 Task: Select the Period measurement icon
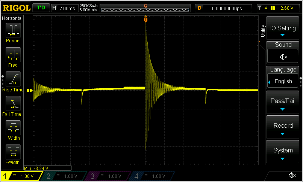(13, 30)
